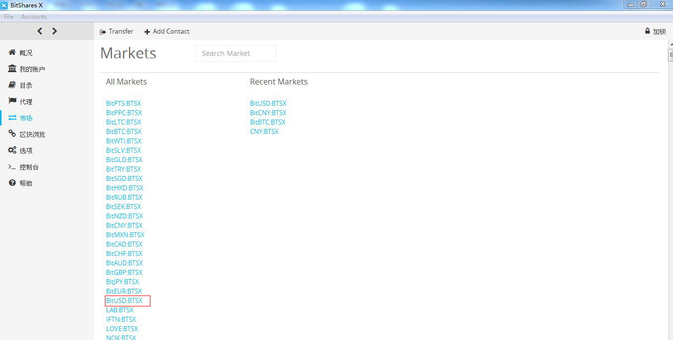Click the back navigation arrow
The width and height of the screenshot is (673, 340).
coord(40,31)
